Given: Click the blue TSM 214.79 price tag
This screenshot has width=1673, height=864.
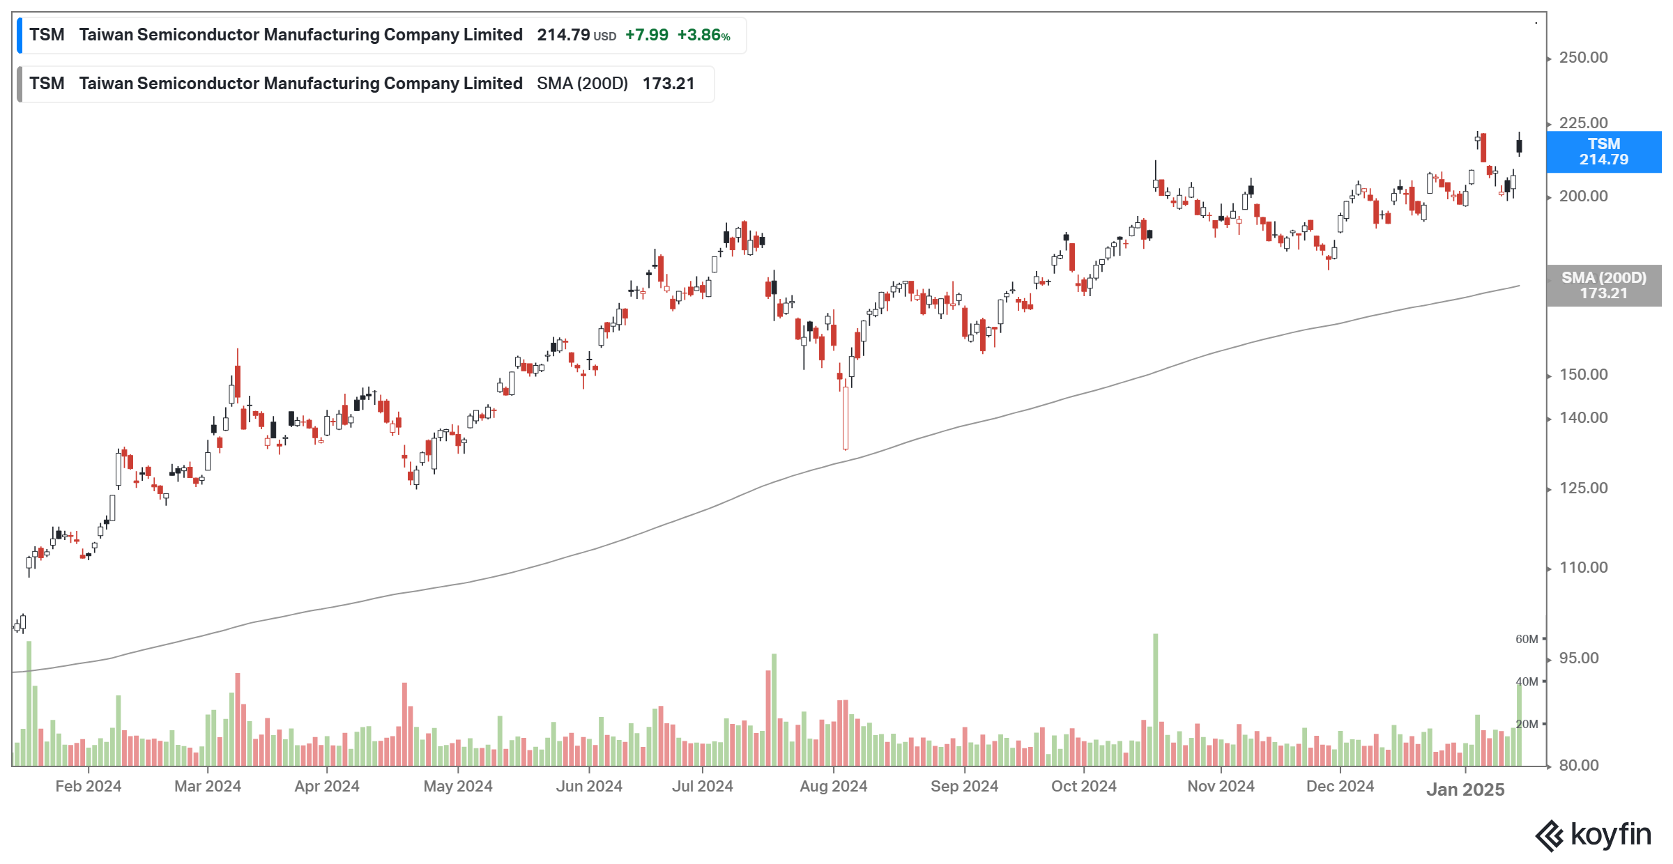Looking at the screenshot, I should coord(1603,152).
